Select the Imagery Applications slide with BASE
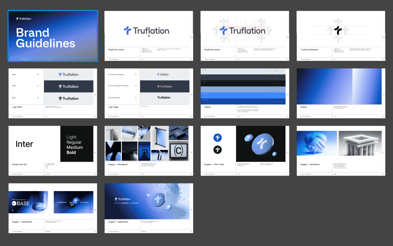The height and width of the screenshot is (246, 393). click(x=53, y=208)
